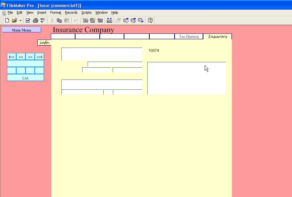Click the New Database icon
Image resolution: width=292 pixels, height=197 pixels.
(7, 20)
